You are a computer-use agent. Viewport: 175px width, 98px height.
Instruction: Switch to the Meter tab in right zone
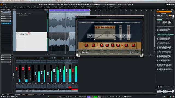(172, 10)
